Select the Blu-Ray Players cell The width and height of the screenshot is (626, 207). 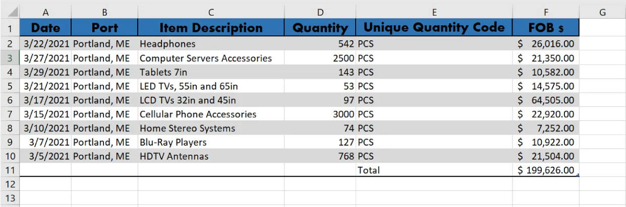coord(211,142)
